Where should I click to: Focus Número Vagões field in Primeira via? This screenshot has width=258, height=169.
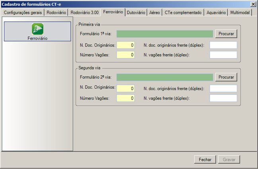pos(125,55)
